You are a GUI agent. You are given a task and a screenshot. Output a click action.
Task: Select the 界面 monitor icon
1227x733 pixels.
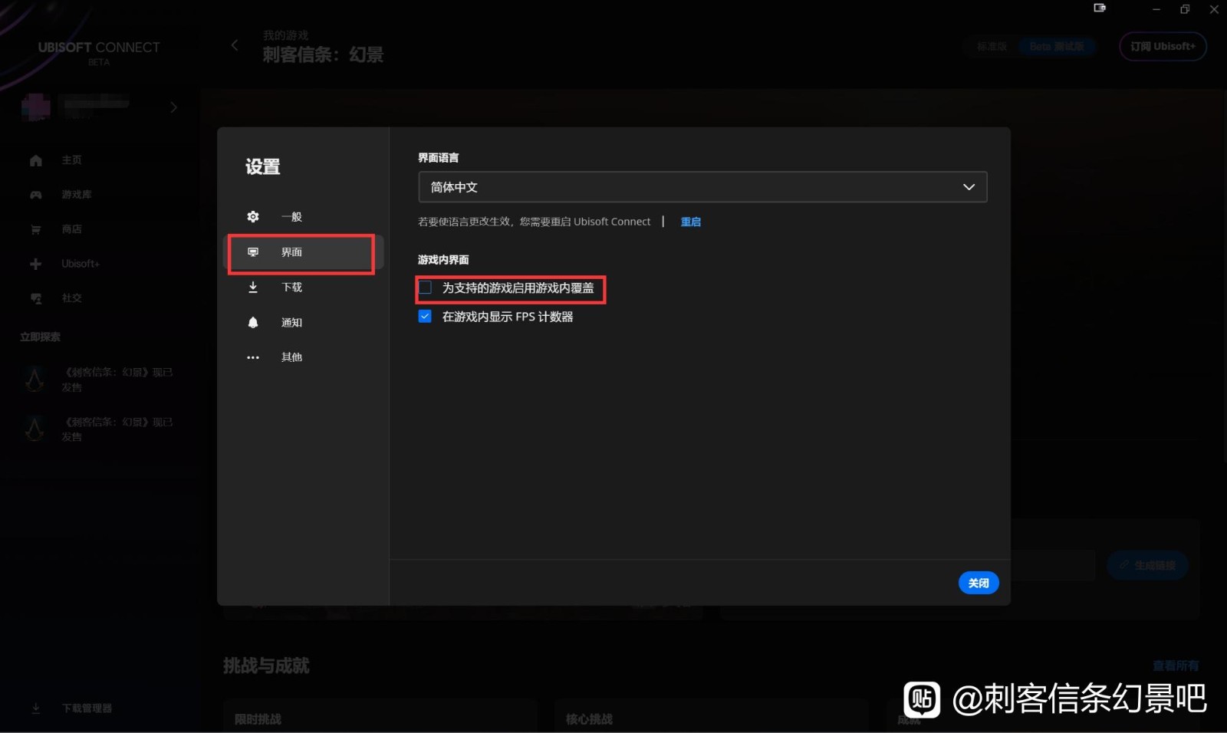pos(253,252)
